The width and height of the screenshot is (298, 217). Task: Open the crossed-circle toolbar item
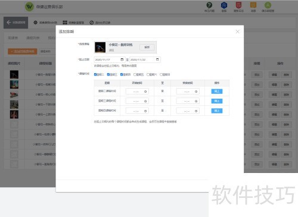(100, 23)
